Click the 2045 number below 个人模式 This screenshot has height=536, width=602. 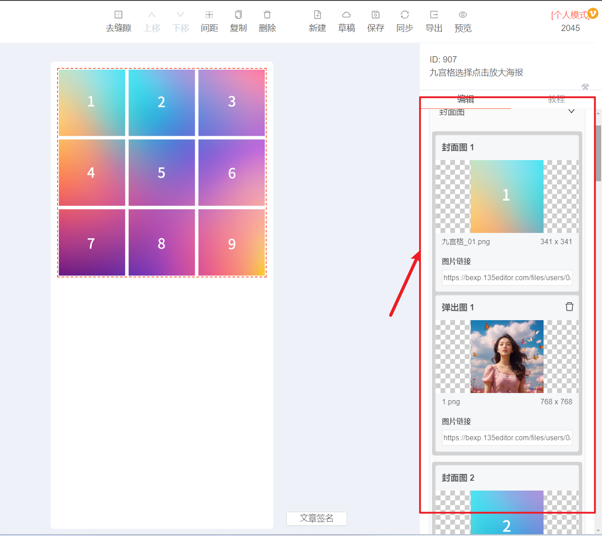pyautogui.click(x=571, y=28)
